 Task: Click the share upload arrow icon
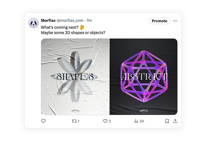pos(175,121)
